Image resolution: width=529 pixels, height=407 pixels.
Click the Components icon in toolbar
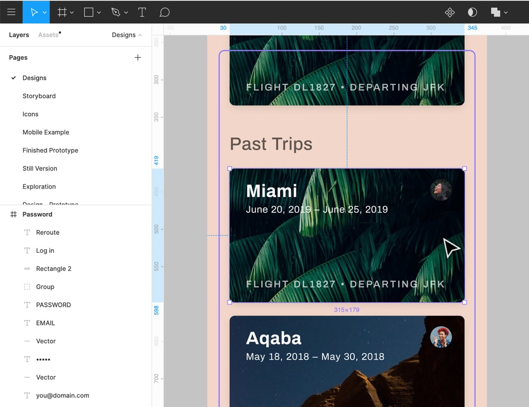pos(450,12)
